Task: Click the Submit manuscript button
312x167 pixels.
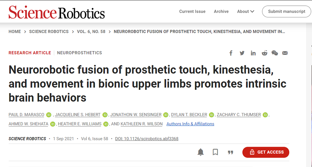Action: tap(286, 12)
